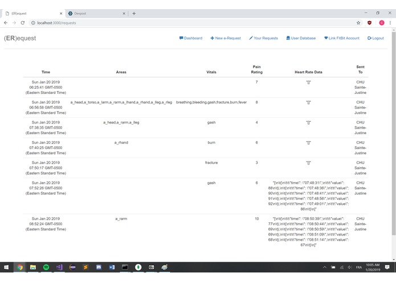
Task: Click the pain rating 10 cell
Action: [256, 218]
